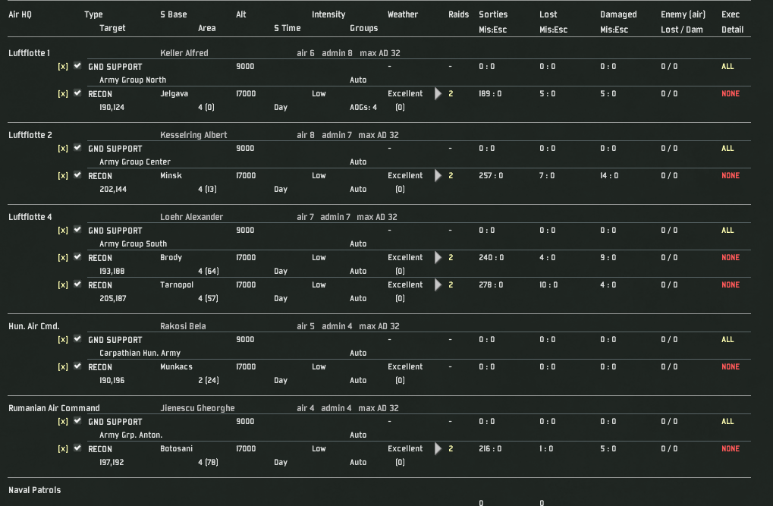The height and width of the screenshot is (506, 773).
Task: Remove Army Group South GND SUPPORT [x]
Action: tap(63, 231)
